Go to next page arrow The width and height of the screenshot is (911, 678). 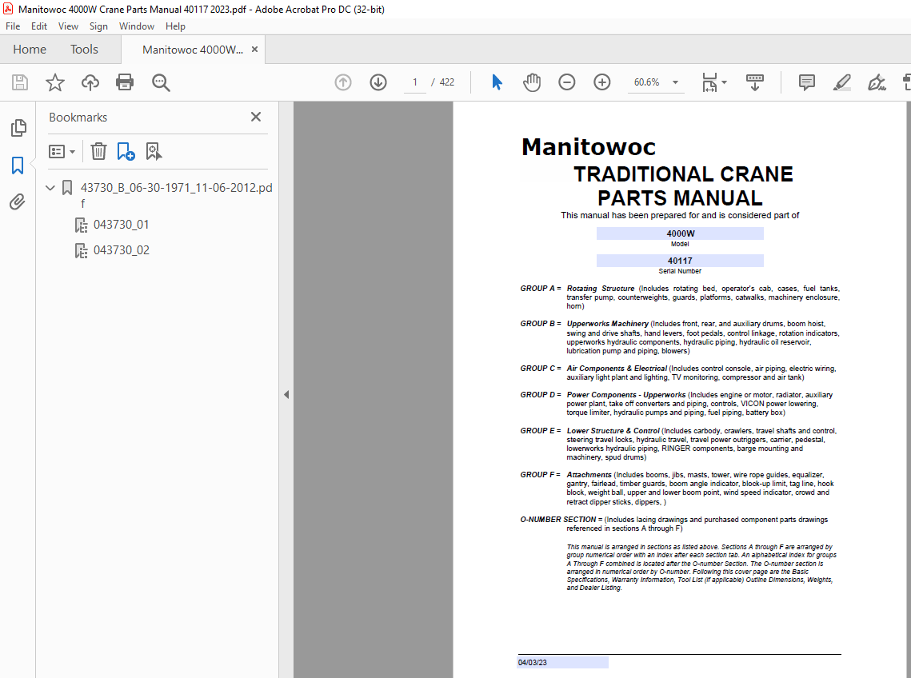pos(378,82)
